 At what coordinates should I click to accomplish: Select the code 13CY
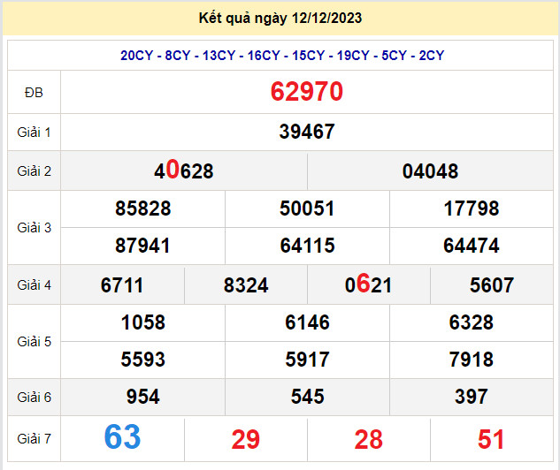pos(219,56)
